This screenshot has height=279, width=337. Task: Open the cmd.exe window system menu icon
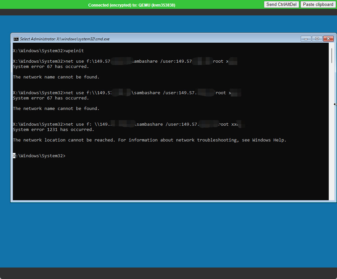click(16, 39)
